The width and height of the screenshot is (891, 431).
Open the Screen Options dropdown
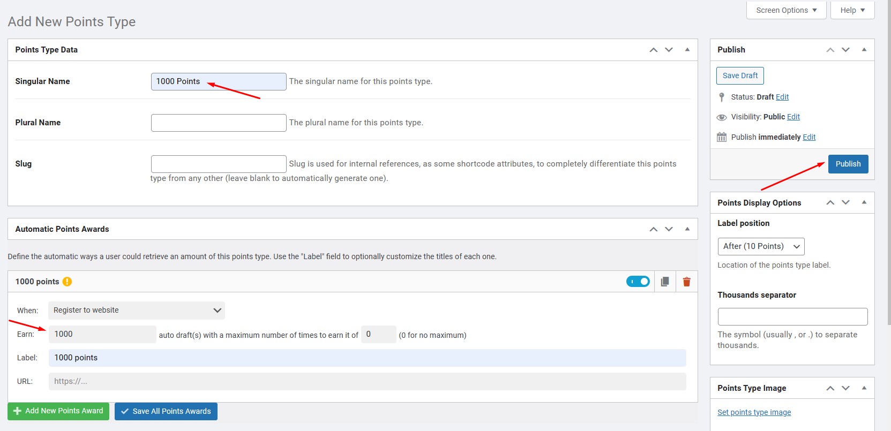pos(787,10)
